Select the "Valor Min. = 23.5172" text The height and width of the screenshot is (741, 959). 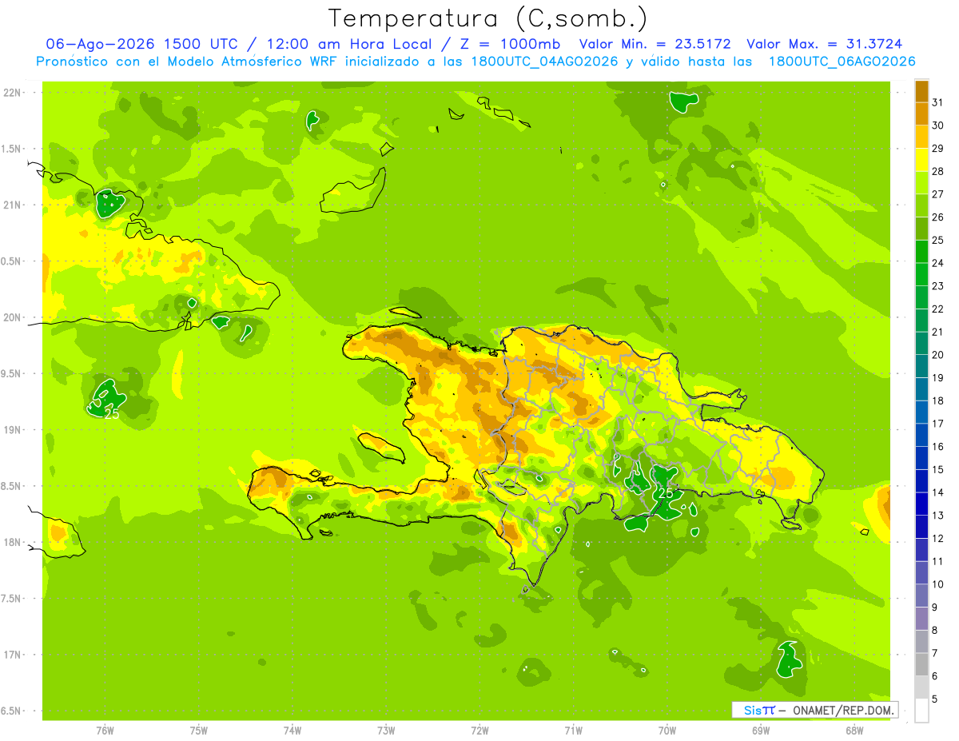point(655,44)
